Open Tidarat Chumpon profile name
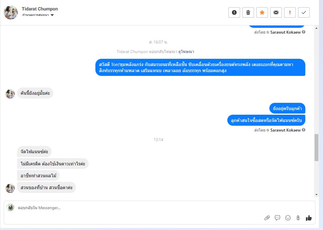 (40, 9)
